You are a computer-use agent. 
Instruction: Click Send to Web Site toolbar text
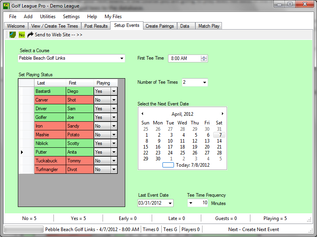point(59,35)
